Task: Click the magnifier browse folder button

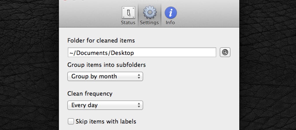Action: [225, 52]
